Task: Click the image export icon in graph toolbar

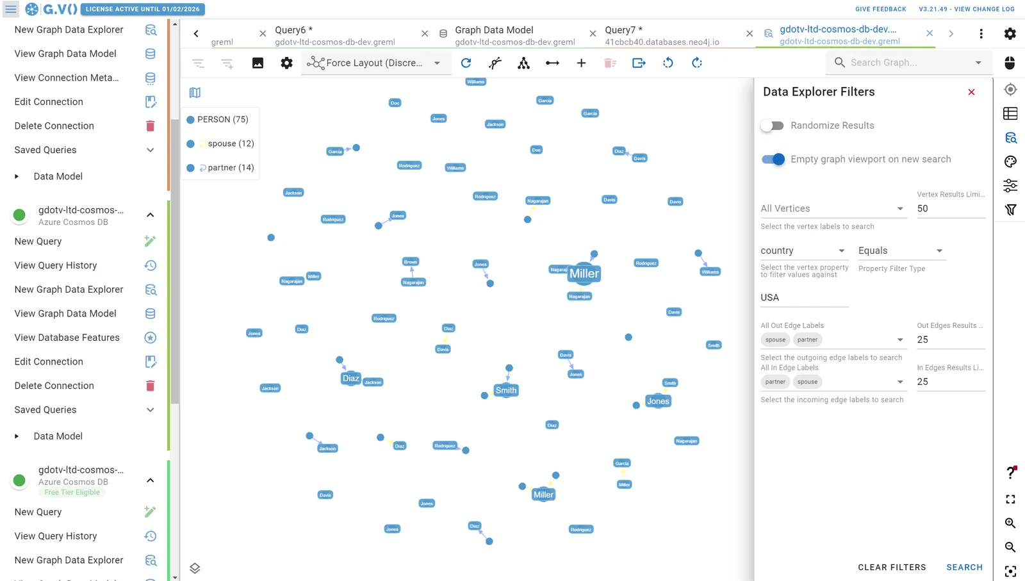Action: (x=258, y=63)
